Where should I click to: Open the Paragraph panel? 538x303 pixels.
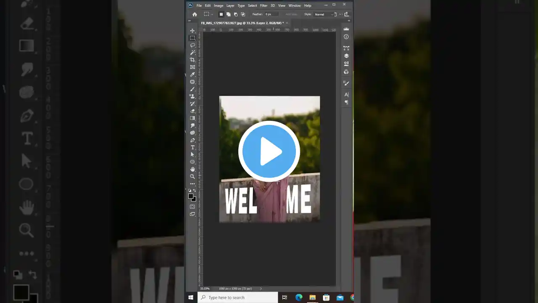click(346, 102)
